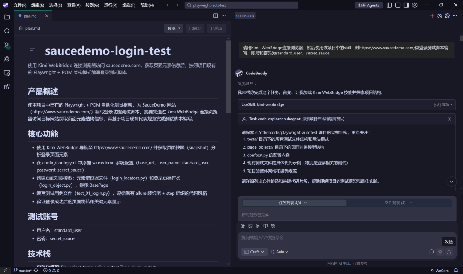This screenshot has width=463, height=274.
Task: Expand the 深度思考 thinking section
Action: pos(247,84)
